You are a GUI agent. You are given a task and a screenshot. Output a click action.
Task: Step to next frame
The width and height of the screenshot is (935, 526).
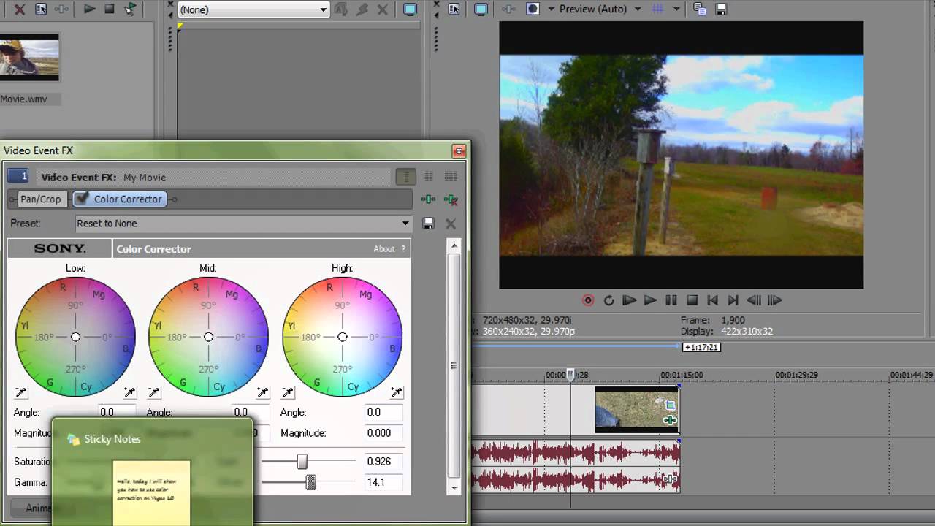click(x=775, y=300)
